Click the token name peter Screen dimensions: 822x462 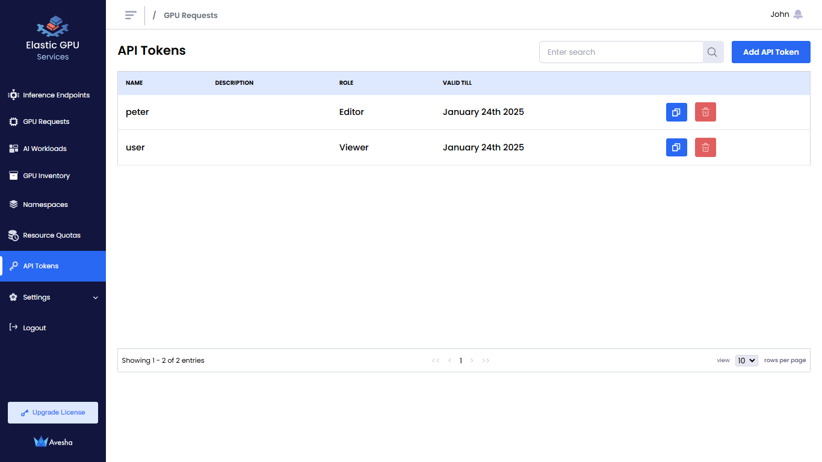pyautogui.click(x=137, y=112)
